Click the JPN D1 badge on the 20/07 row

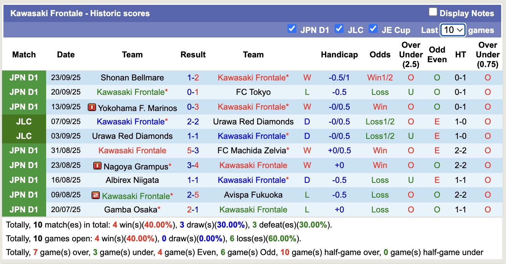pyautogui.click(x=24, y=210)
